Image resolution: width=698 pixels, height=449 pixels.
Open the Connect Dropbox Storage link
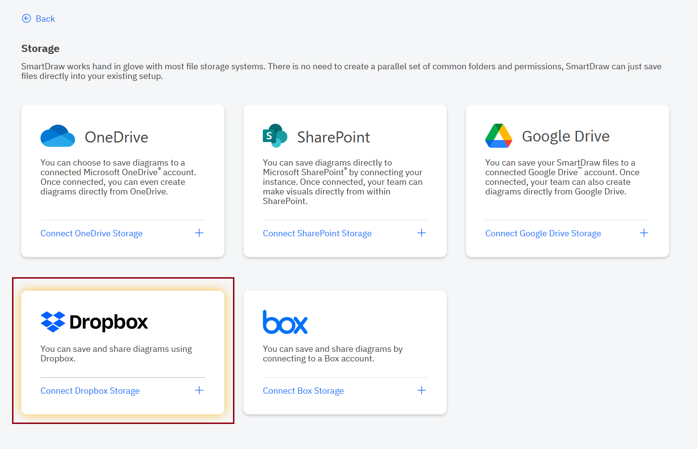point(90,390)
